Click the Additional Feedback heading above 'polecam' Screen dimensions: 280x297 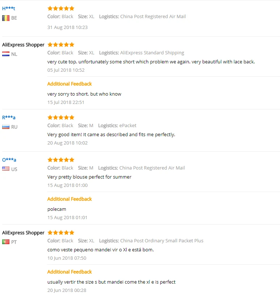pyautogui.click(x=69, y=199)
